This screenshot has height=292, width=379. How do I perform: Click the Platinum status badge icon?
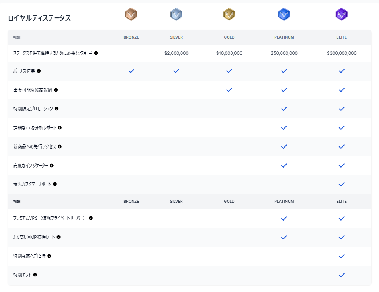coord(284,15)
